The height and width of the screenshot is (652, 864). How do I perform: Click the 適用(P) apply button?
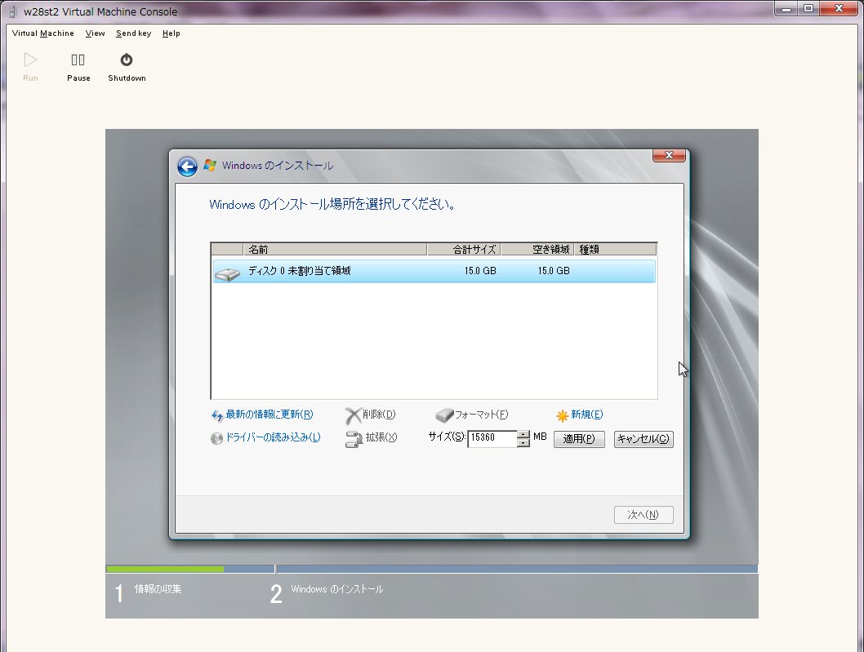click(579, 439)
